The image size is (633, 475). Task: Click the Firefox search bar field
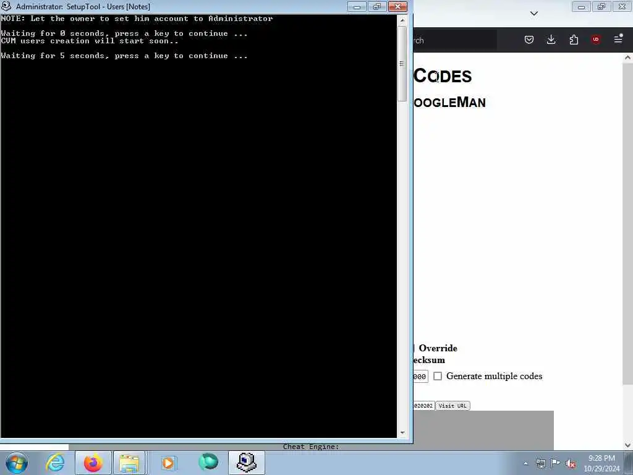pyautogui.click(x=455, y=40)
